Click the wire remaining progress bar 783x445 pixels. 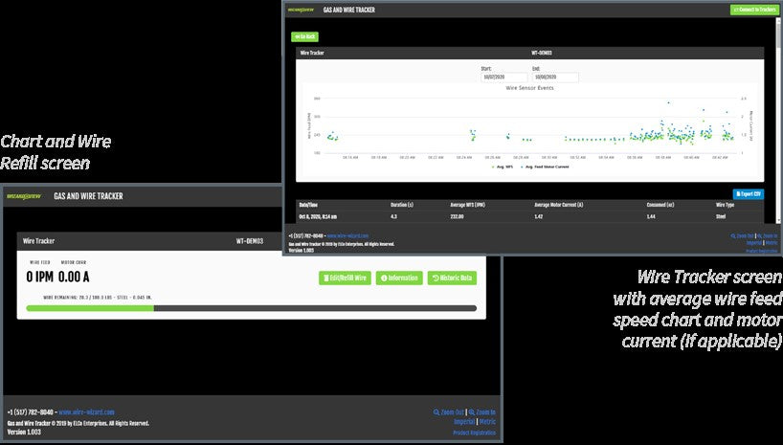(251, 309)
